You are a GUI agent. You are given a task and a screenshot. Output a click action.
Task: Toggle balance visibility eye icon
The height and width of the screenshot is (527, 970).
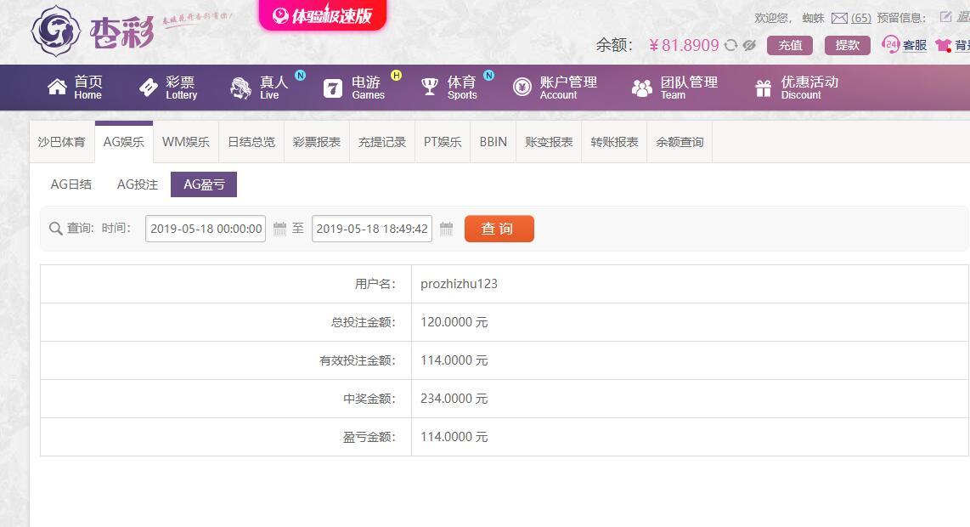click(749, 45)
